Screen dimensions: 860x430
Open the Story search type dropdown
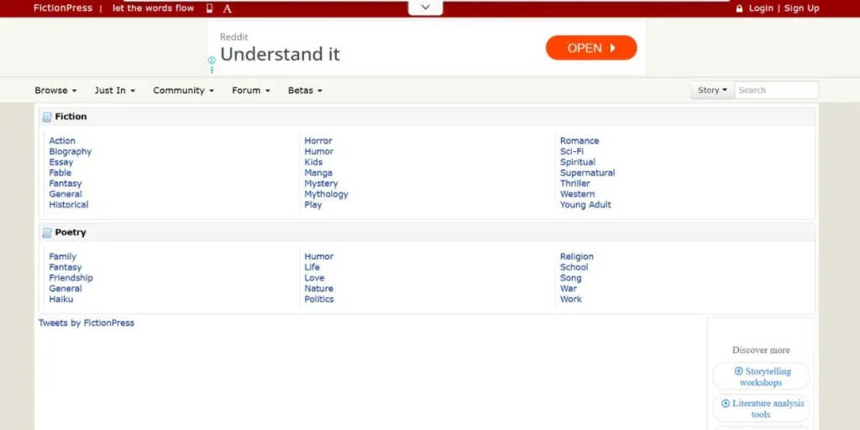pos(712,91)
